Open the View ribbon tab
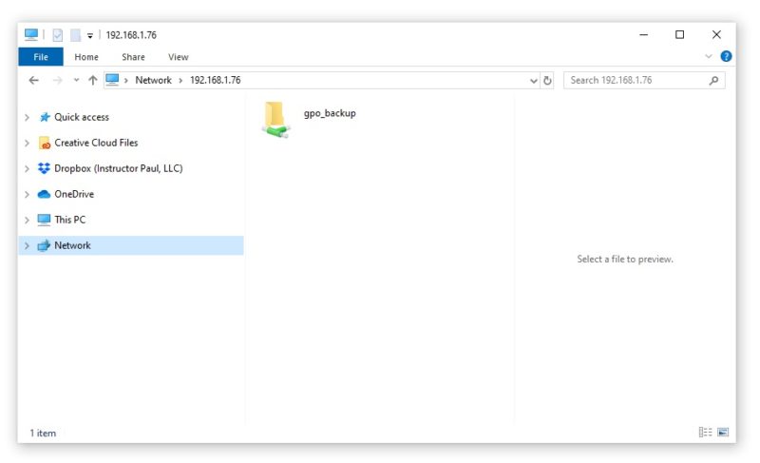This screenshot has width=760, height=463. (178, 57)
